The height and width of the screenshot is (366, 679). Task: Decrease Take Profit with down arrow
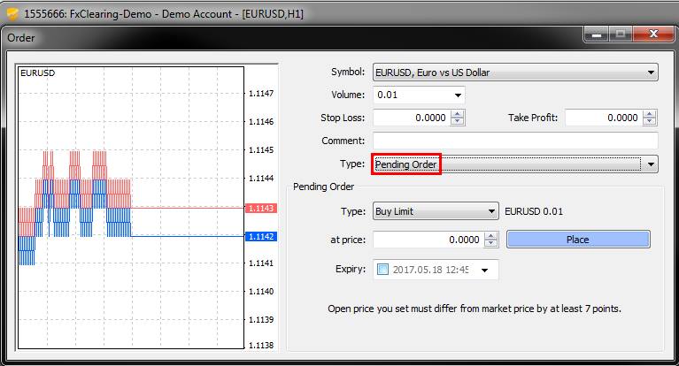[651, 122]
